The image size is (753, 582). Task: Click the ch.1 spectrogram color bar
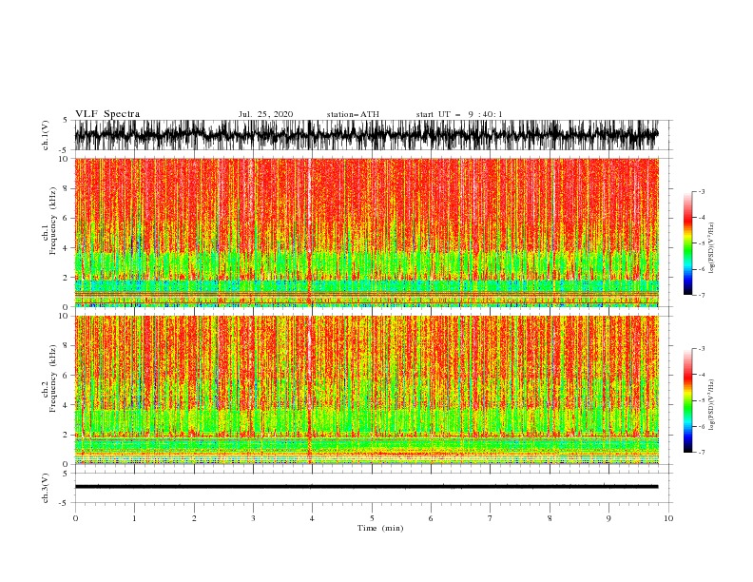click(688, 243)
